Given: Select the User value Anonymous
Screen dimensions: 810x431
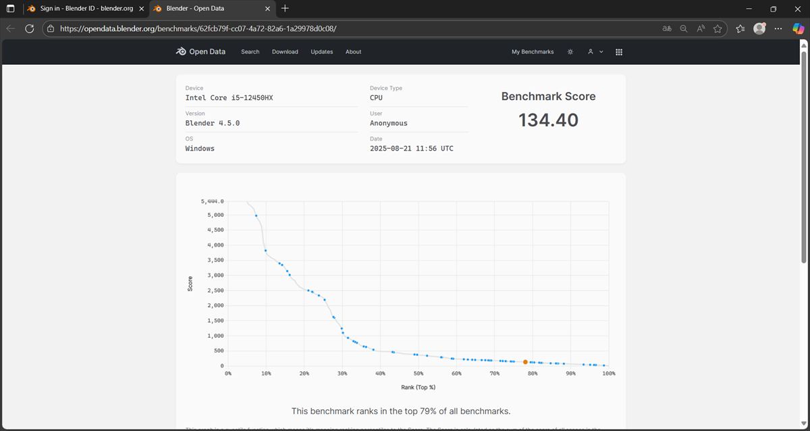Looking at the screenshot, I should tap(389, 124).
